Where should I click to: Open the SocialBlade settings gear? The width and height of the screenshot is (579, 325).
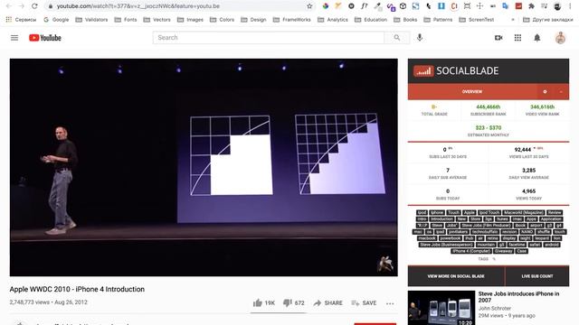pyautogui.click(x=545, y=92)
